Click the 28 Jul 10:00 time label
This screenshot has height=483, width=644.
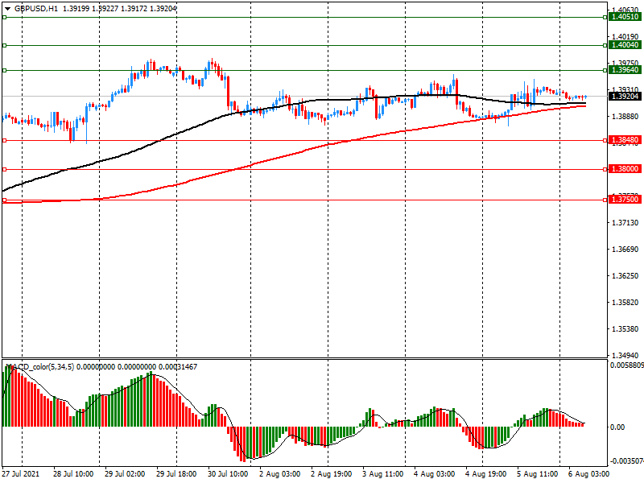point(73,474)
